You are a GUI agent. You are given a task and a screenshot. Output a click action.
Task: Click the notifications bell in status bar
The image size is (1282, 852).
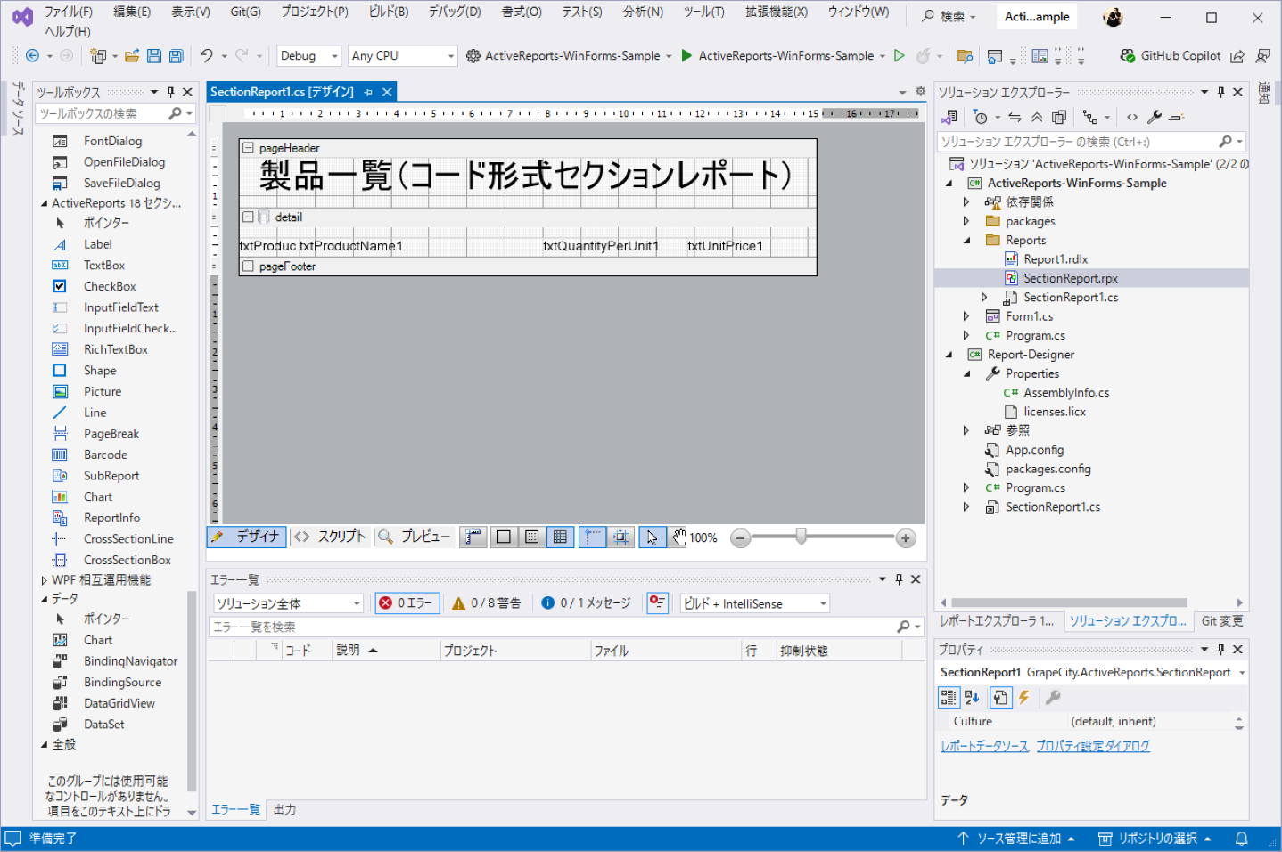[x=1241, y=839]
